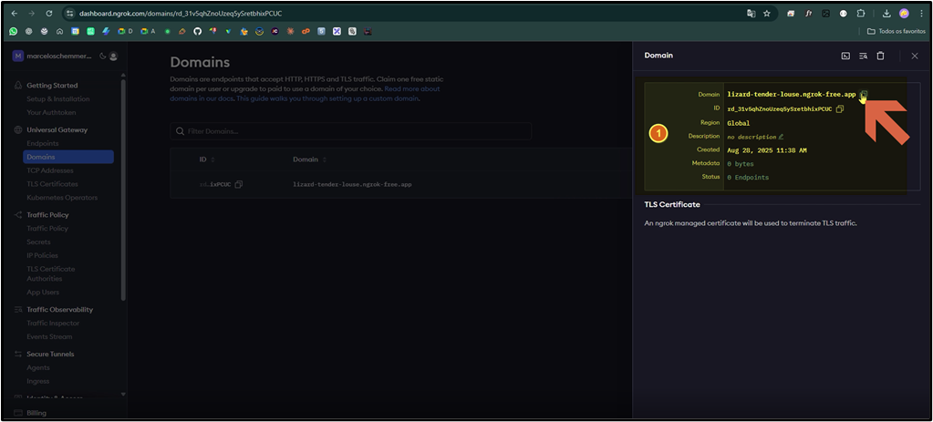Open Events Stream page

pos(49,336)
